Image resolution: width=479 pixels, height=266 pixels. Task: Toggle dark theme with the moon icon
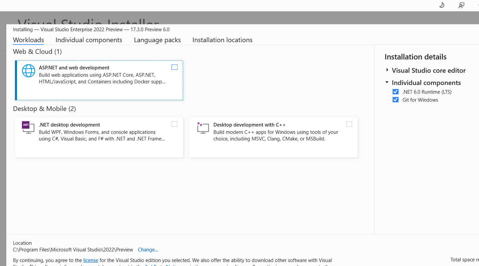tap(441, 5)
